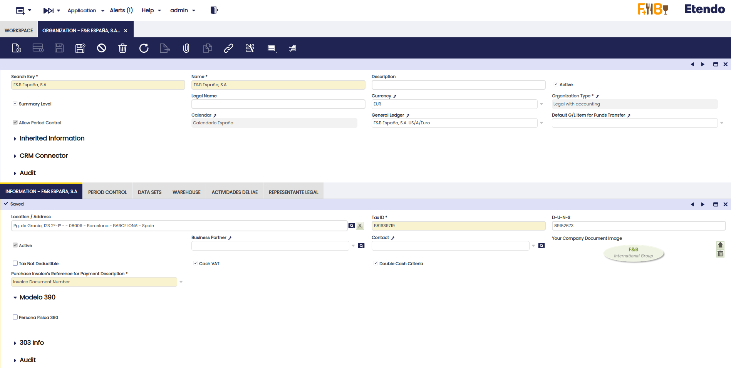
Task: Open Help menu
Action: coord(151,10)
